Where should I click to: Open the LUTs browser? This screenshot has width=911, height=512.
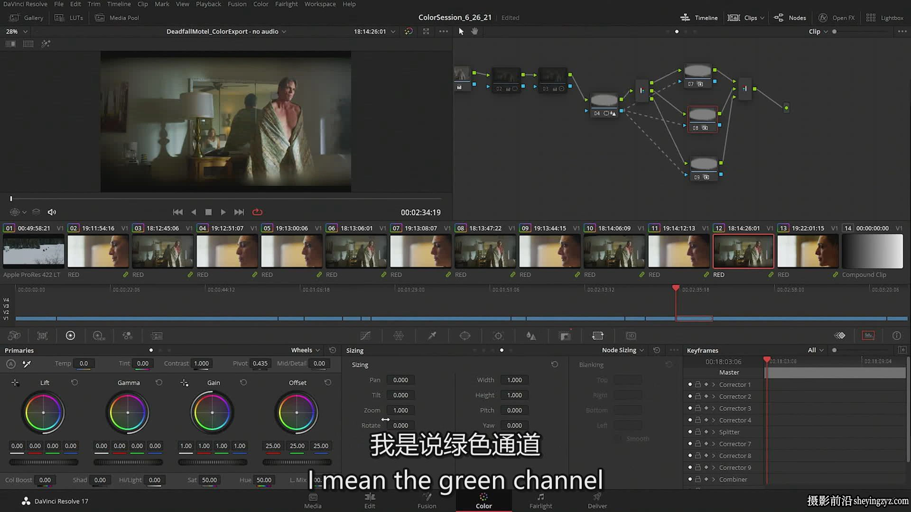tap(69, 18)
